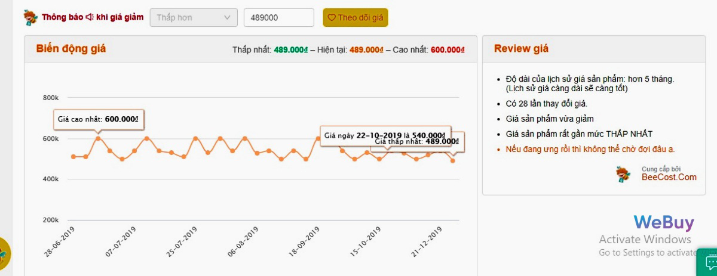Click the Giá cao nhất 600.000đ tooltip
This screenshot has height=276, width=717.
point(98,119)
